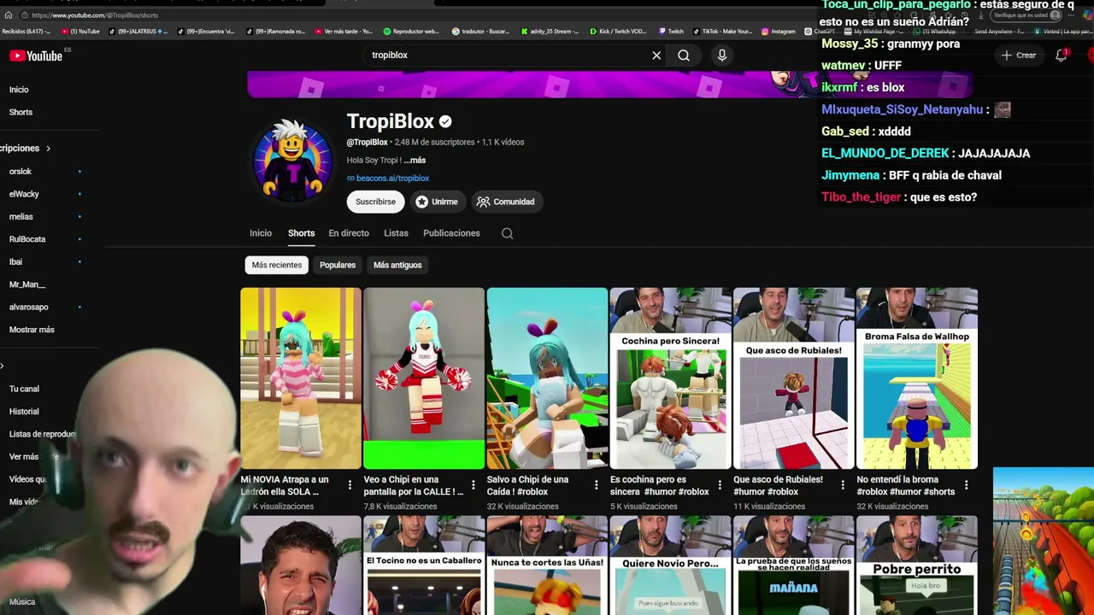Click the 'Es cochina pero es sincera' title text

click(x=660, y=485)
